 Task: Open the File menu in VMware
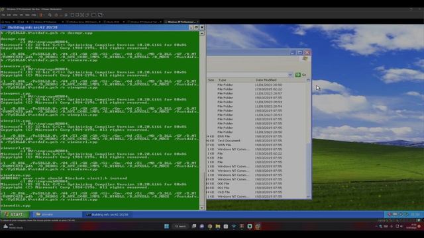coord(3,15)
